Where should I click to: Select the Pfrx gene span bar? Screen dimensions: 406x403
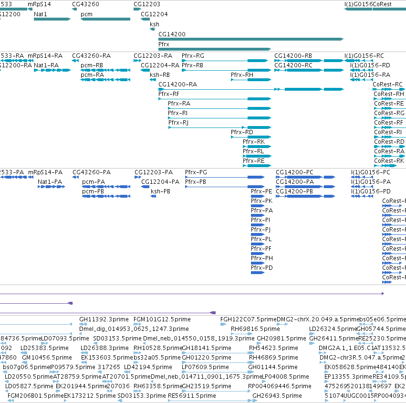pos(215,49)
